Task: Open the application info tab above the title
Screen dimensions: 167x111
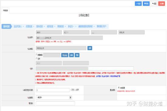Action: tap(5, 10)
